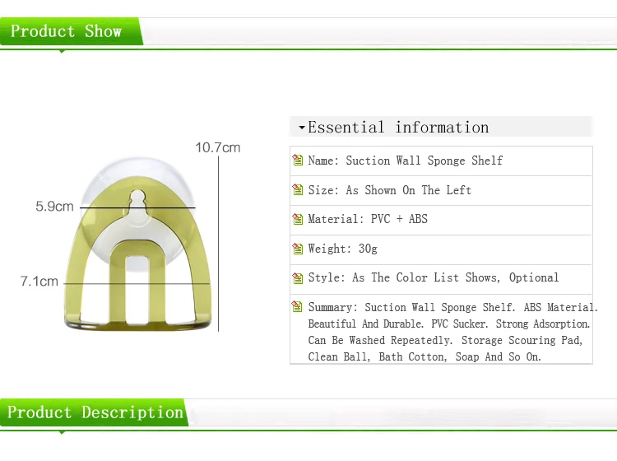Click the note icon beside Style row
Viewport: 617px width, 461px height.
coord(298,278)
